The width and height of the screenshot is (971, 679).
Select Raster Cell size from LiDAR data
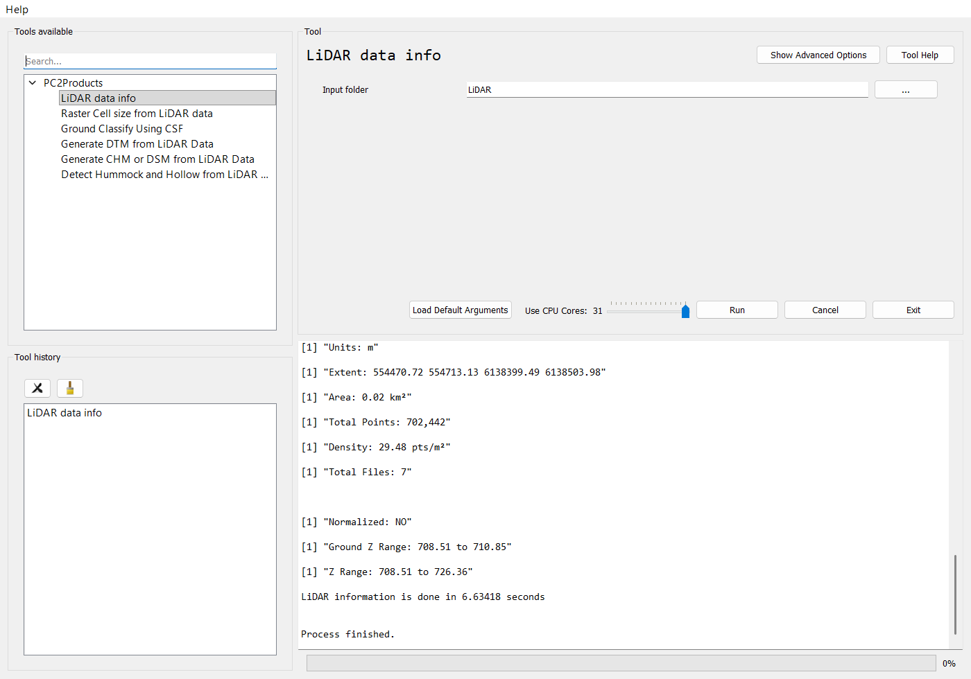coord(137,113)
